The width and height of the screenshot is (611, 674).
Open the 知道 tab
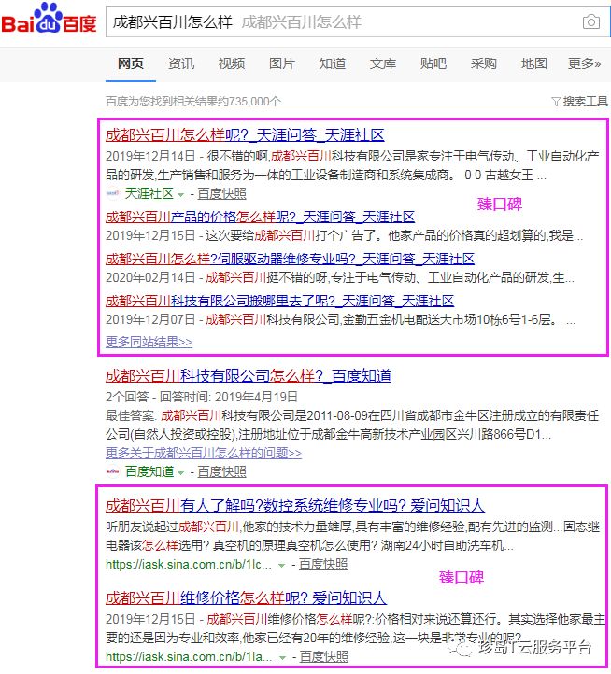click(x=333, y=63)
